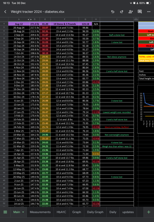Select column G header

point(85,19)
